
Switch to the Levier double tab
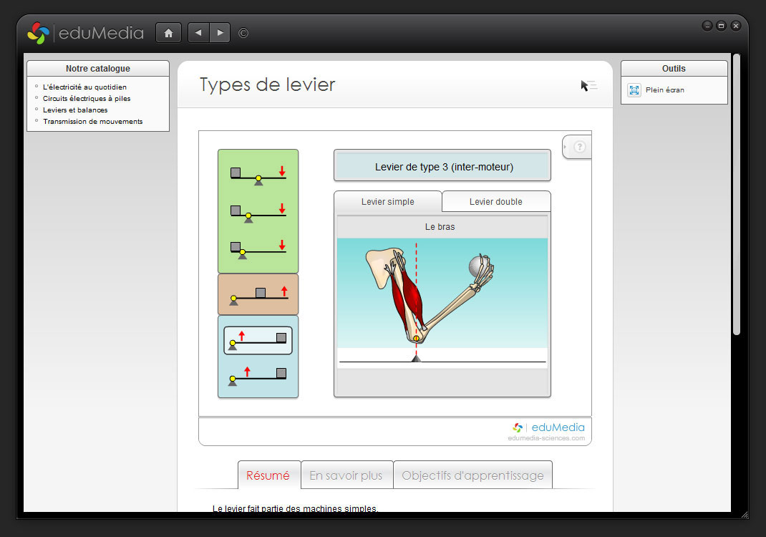pos(495,202)
